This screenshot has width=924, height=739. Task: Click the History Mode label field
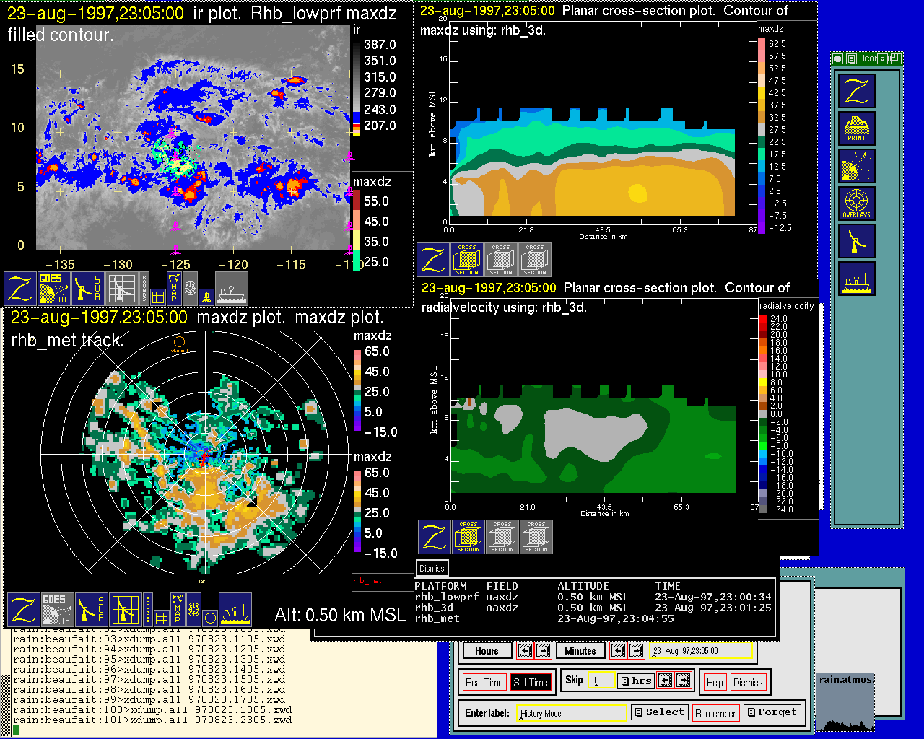(571, 713)
